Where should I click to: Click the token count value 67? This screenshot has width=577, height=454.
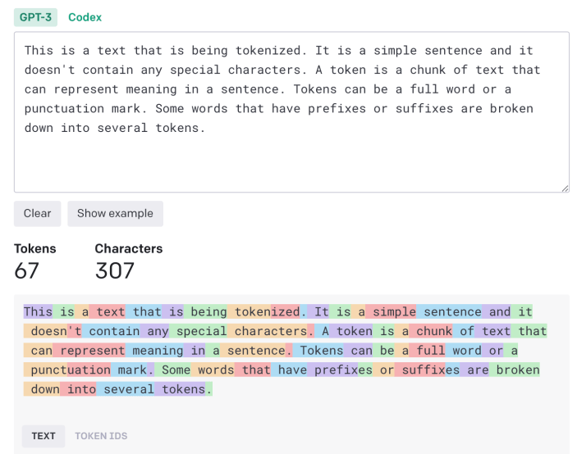[27, 270]
